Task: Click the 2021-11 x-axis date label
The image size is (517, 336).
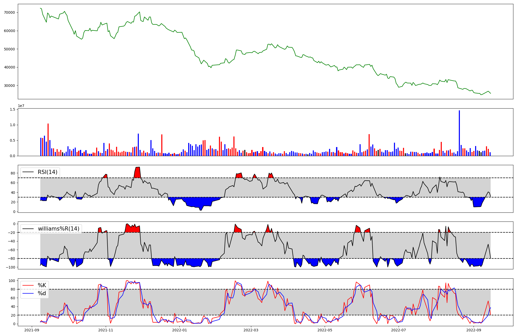Action: [106, 330]
